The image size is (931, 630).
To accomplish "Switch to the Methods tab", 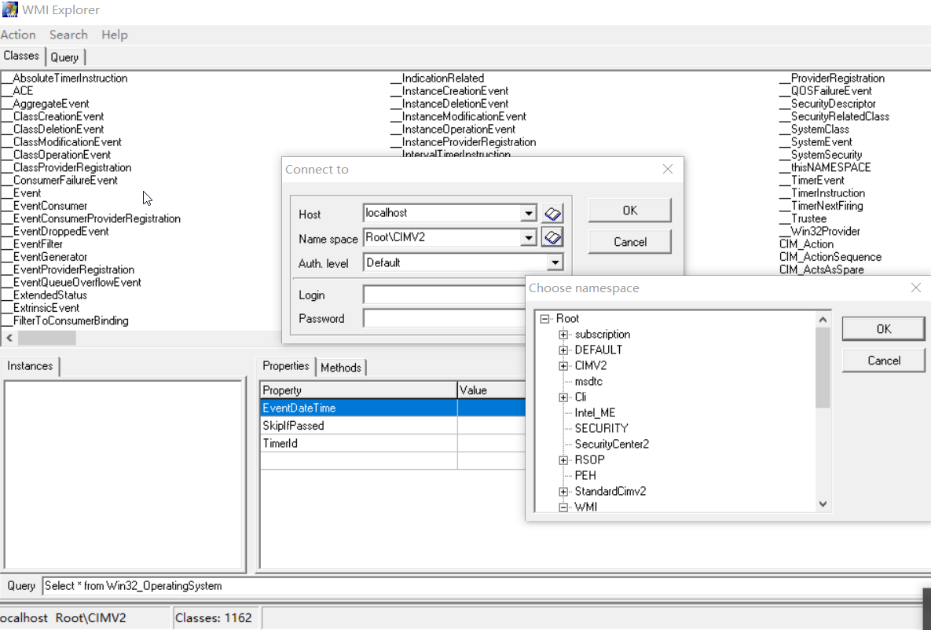I will (341, 368).
